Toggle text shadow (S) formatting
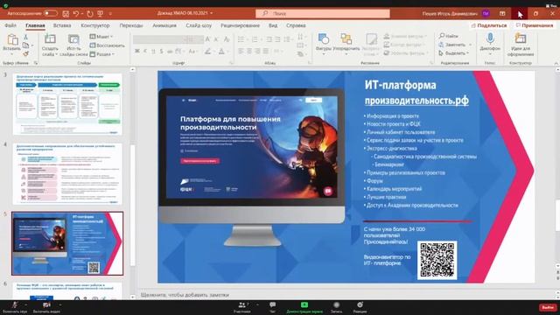This screenshot has height=315, width=560. (x=161, y=52)
